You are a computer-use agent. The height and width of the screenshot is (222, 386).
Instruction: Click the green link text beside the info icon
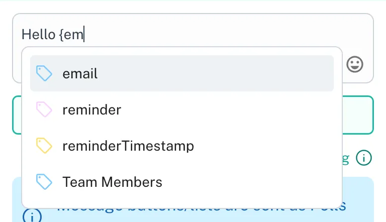(x=346, y=159)
